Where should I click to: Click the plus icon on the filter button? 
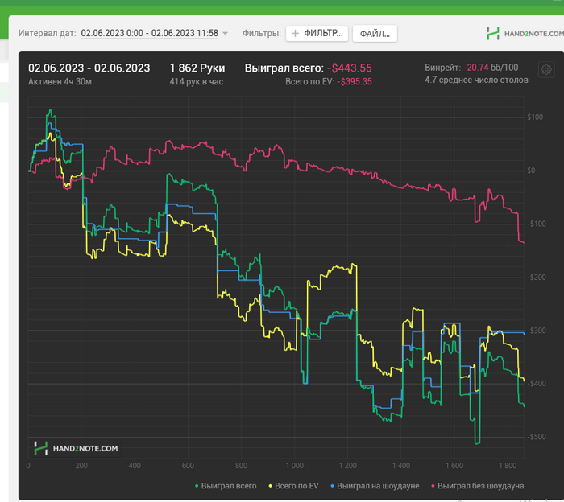(295, 34)
